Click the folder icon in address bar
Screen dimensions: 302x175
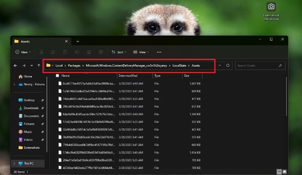click(48, 65)
